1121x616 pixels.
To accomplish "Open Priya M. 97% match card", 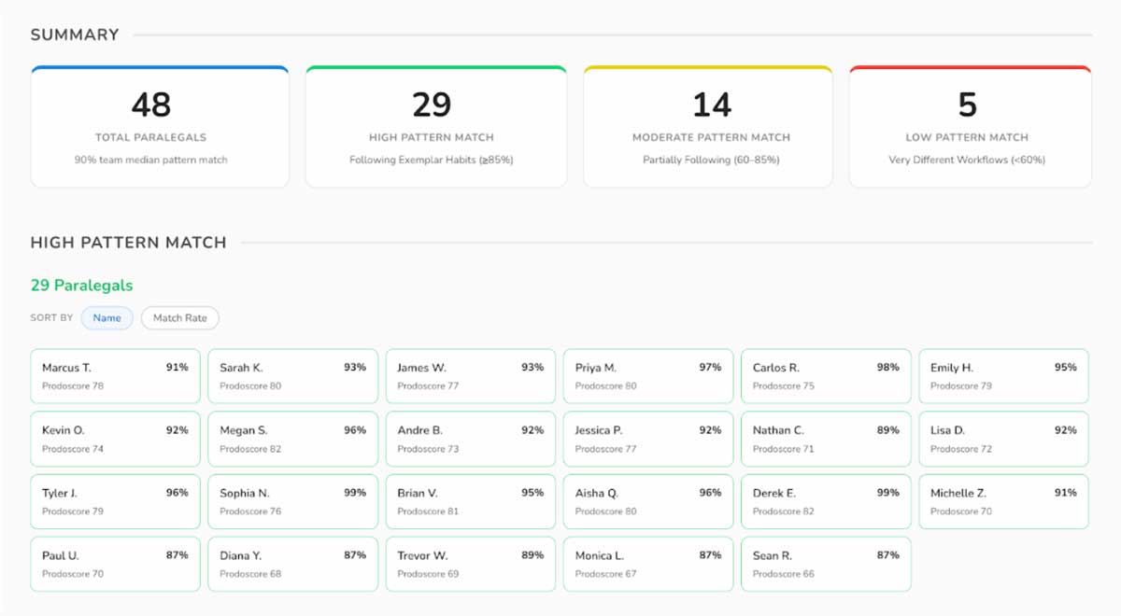I will click(x=648, y=376).
